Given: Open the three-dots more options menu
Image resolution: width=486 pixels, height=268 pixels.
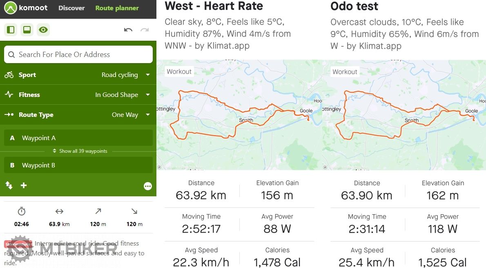Looking at the screenshot, I should click(x=148, y=186).
